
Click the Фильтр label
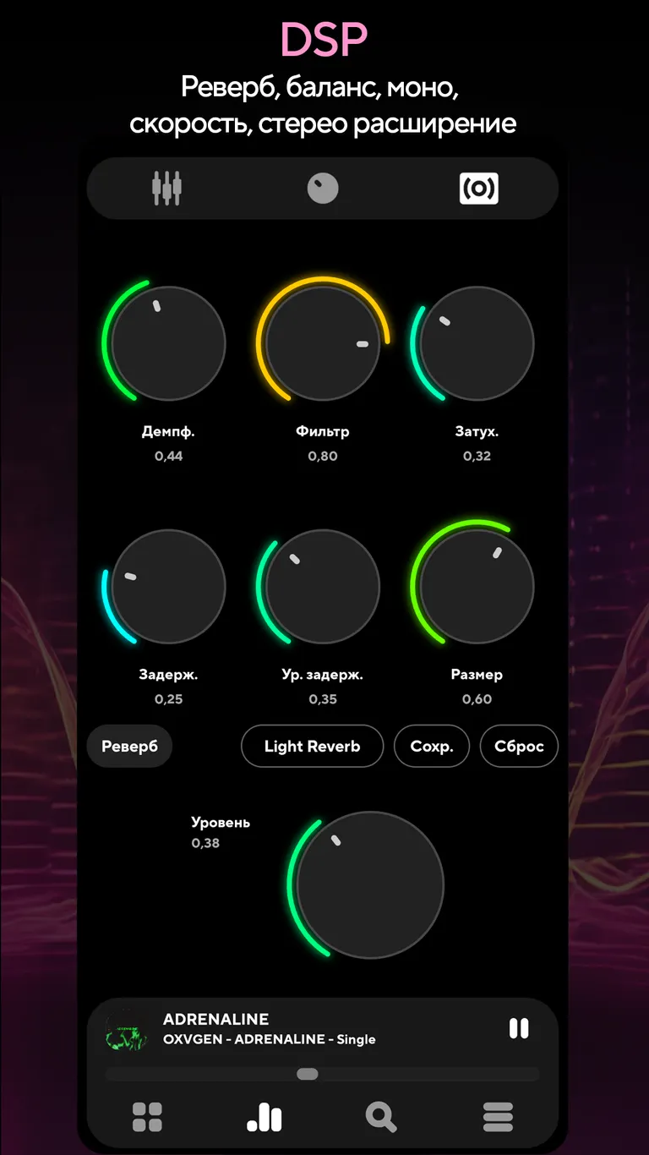tap(323, 431)
